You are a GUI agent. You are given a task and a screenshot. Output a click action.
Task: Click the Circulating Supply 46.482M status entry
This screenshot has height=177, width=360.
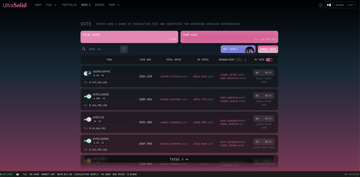tap(92, 174)
